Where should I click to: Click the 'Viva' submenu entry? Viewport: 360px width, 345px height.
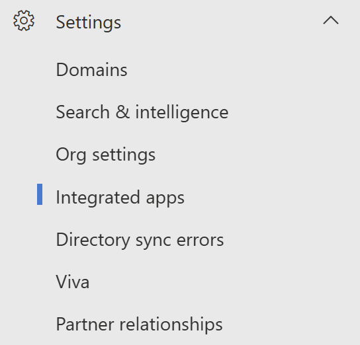click(73, 282)
